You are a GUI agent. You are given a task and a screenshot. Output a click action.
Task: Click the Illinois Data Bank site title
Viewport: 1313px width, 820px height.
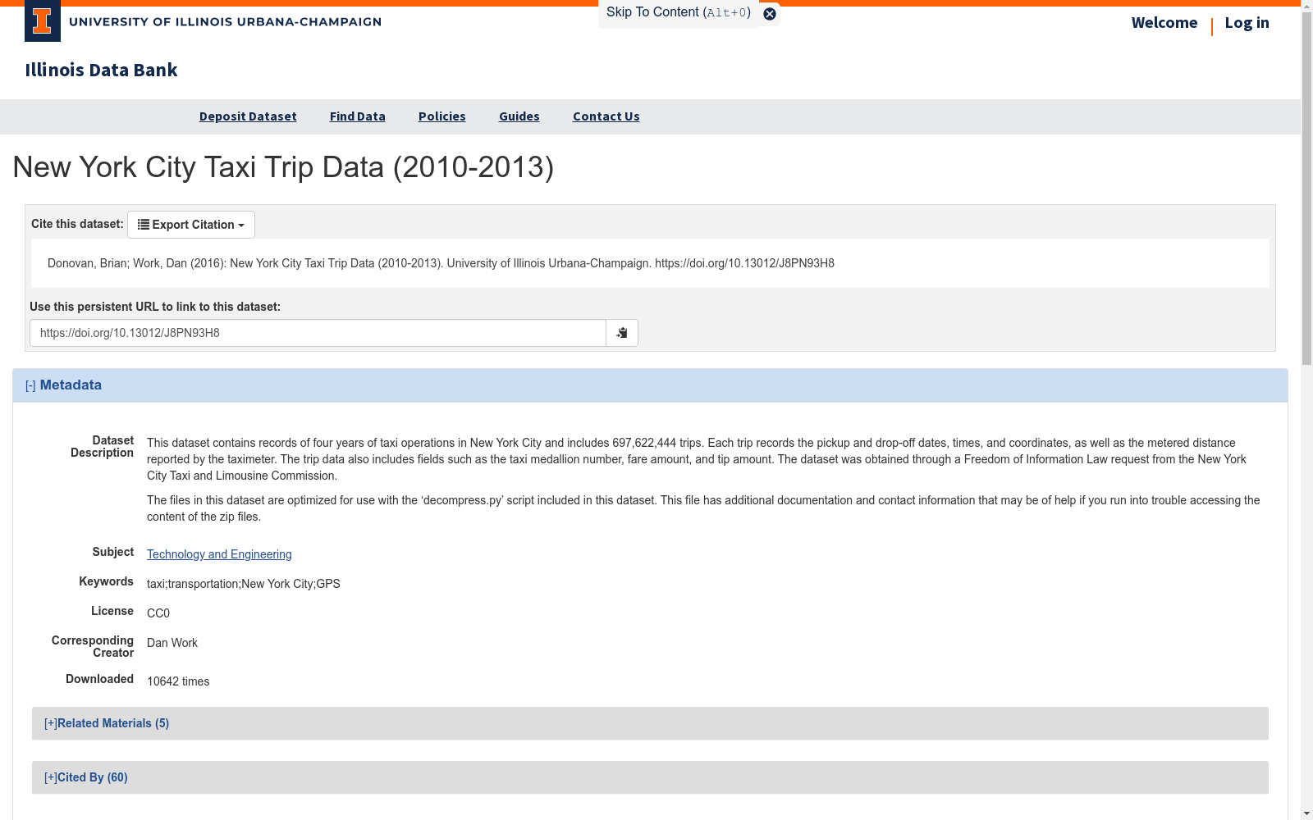tap(102, 71)
